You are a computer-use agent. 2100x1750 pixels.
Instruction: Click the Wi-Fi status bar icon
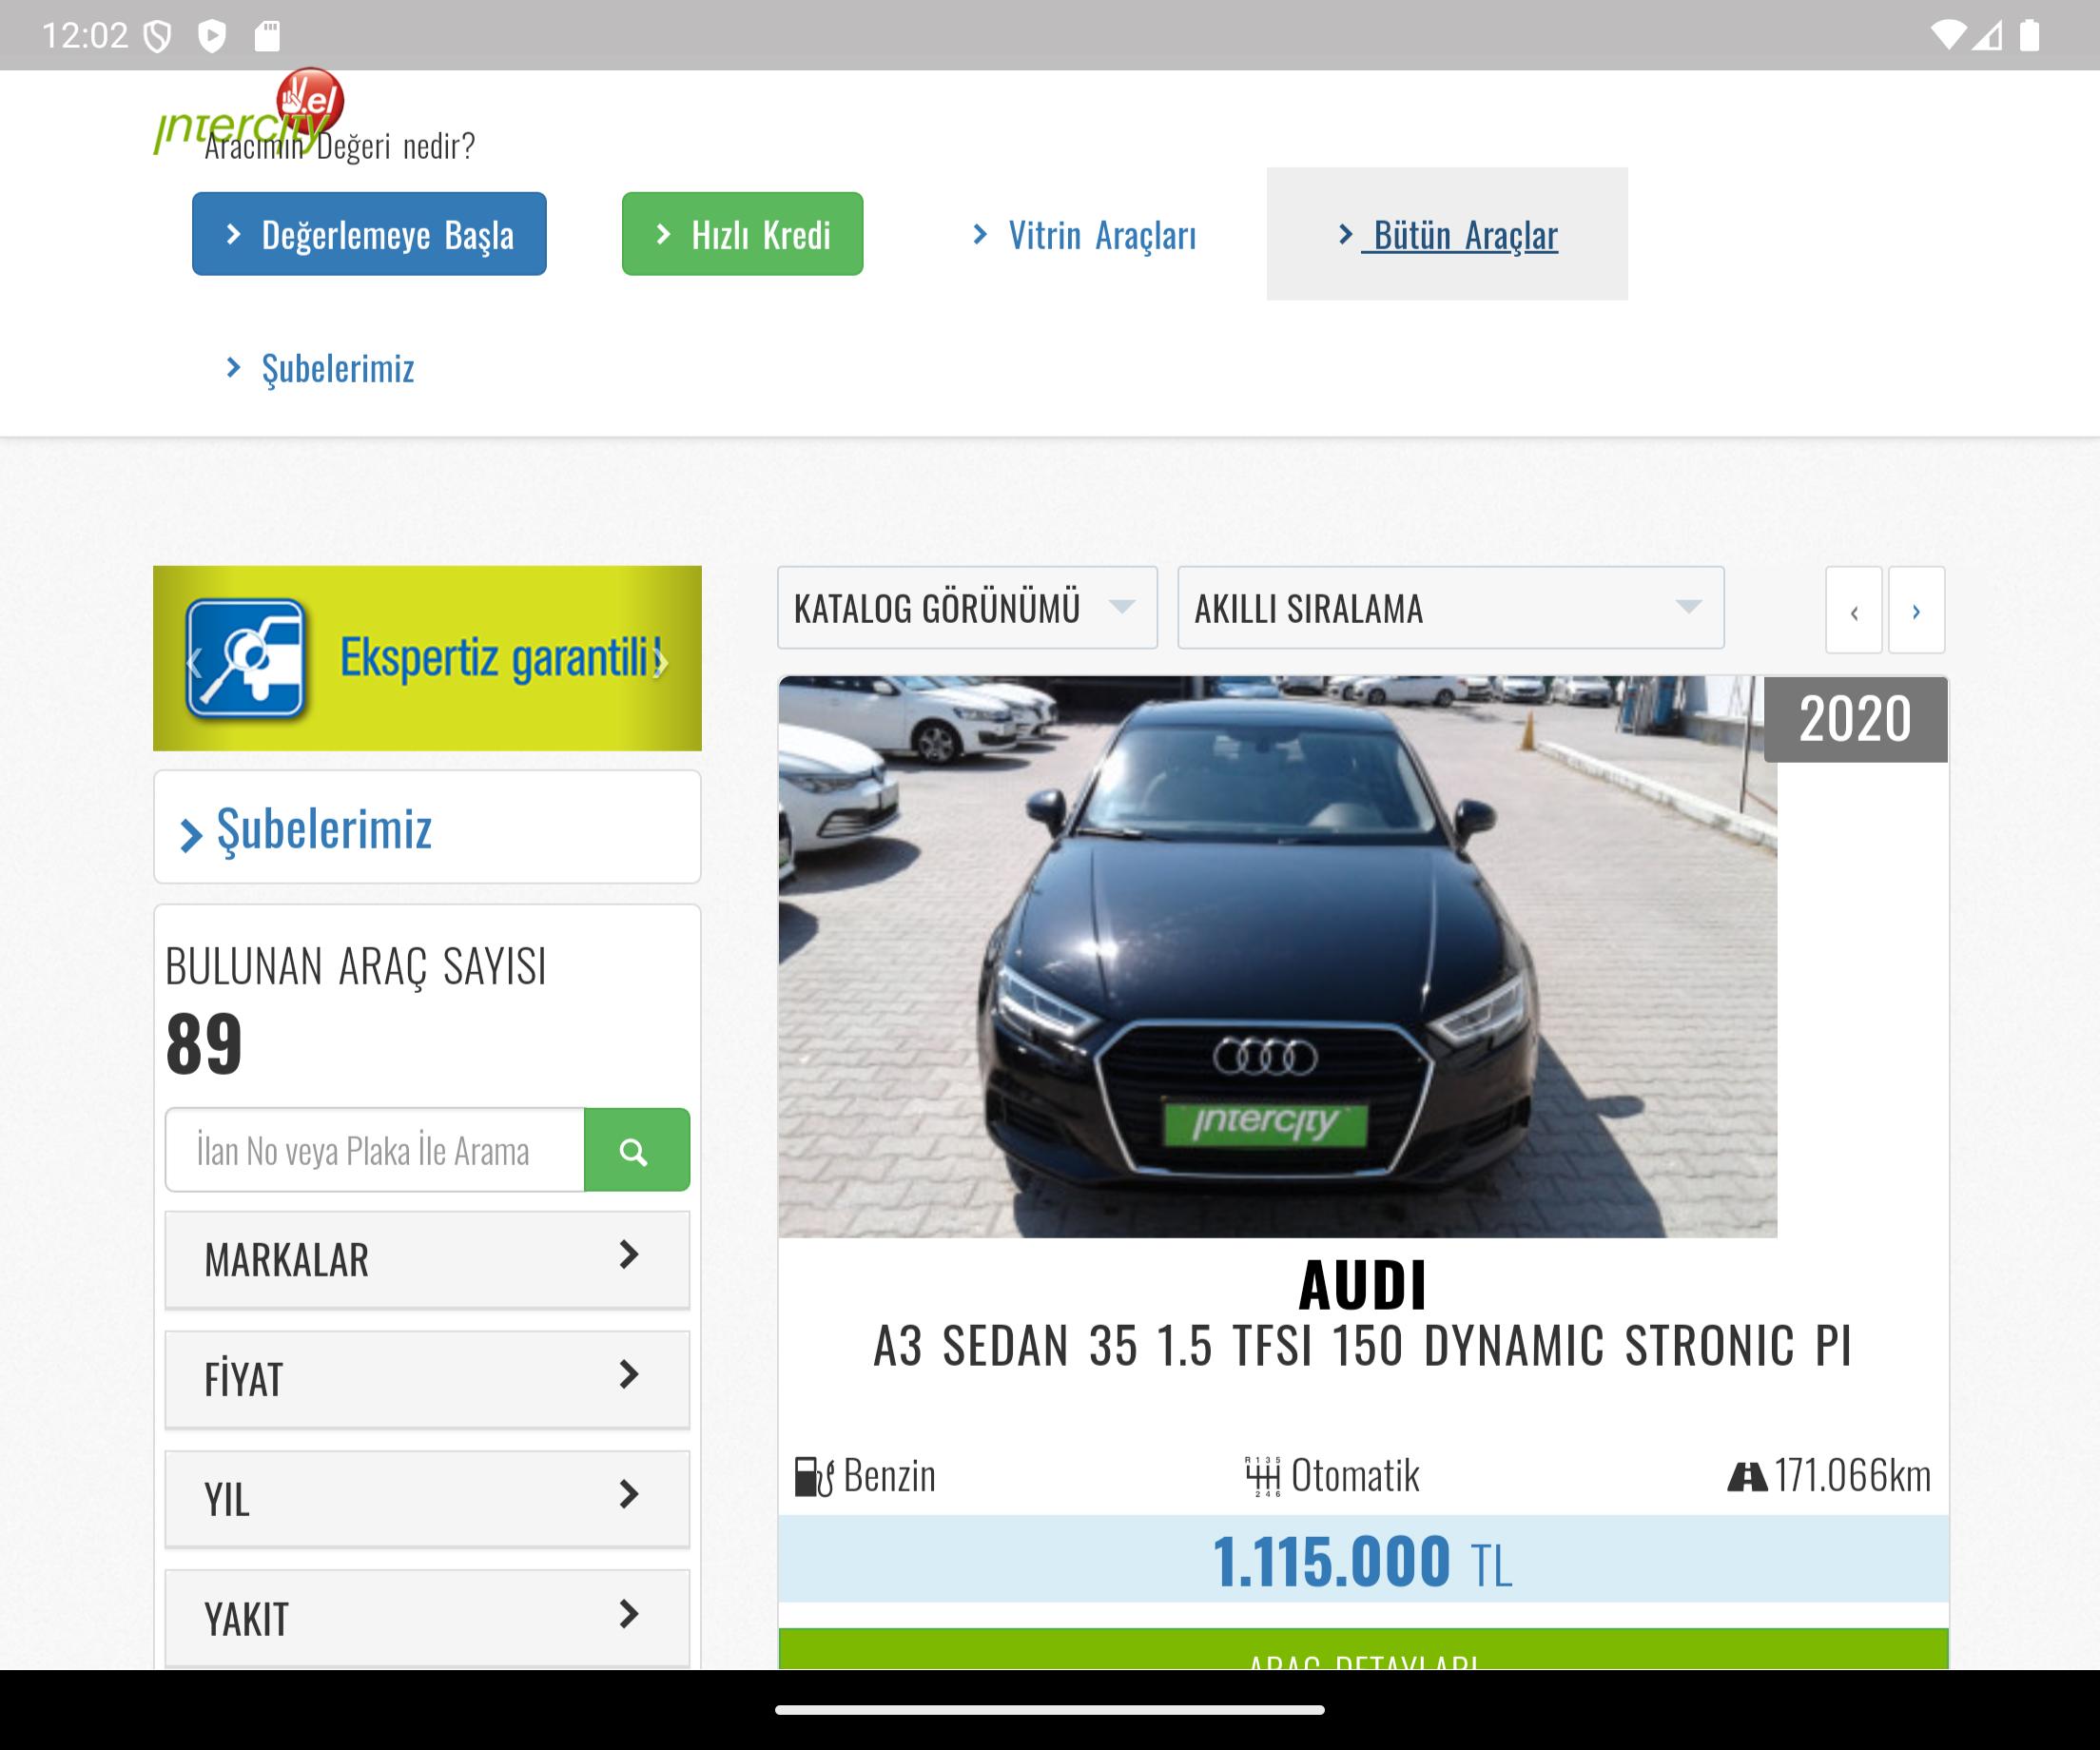pos(1948,36)
